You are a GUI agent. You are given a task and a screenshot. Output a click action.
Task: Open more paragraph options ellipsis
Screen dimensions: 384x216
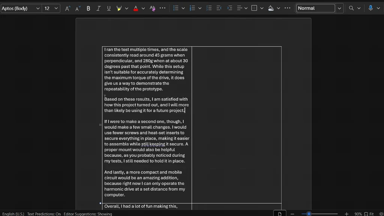point(287,8)
